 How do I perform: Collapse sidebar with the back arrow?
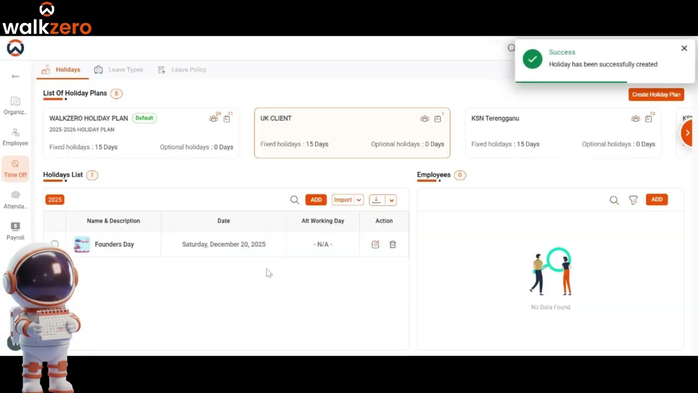(15, 76)
